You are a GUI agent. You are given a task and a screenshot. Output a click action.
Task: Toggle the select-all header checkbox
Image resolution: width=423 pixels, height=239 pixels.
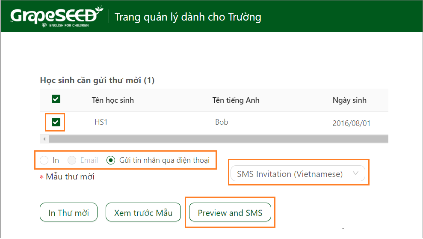tap(56, 99)
